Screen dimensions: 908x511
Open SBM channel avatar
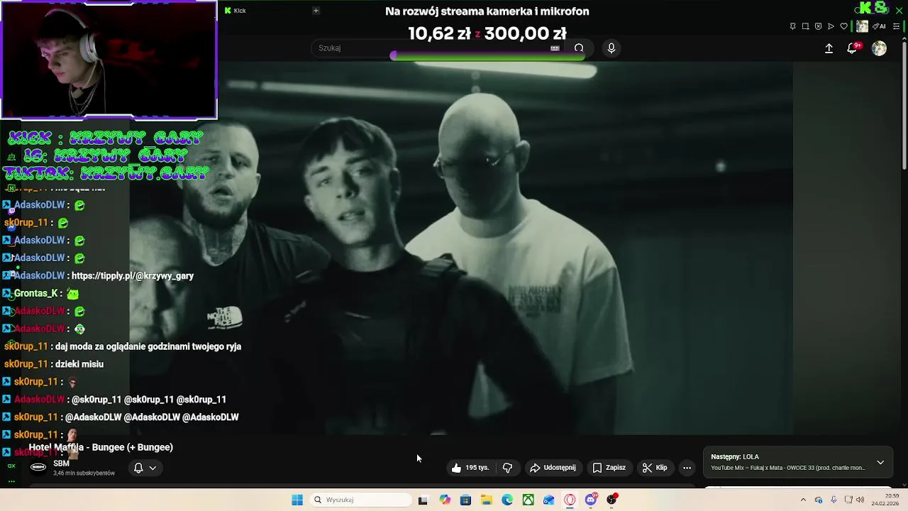coord(38,467)
